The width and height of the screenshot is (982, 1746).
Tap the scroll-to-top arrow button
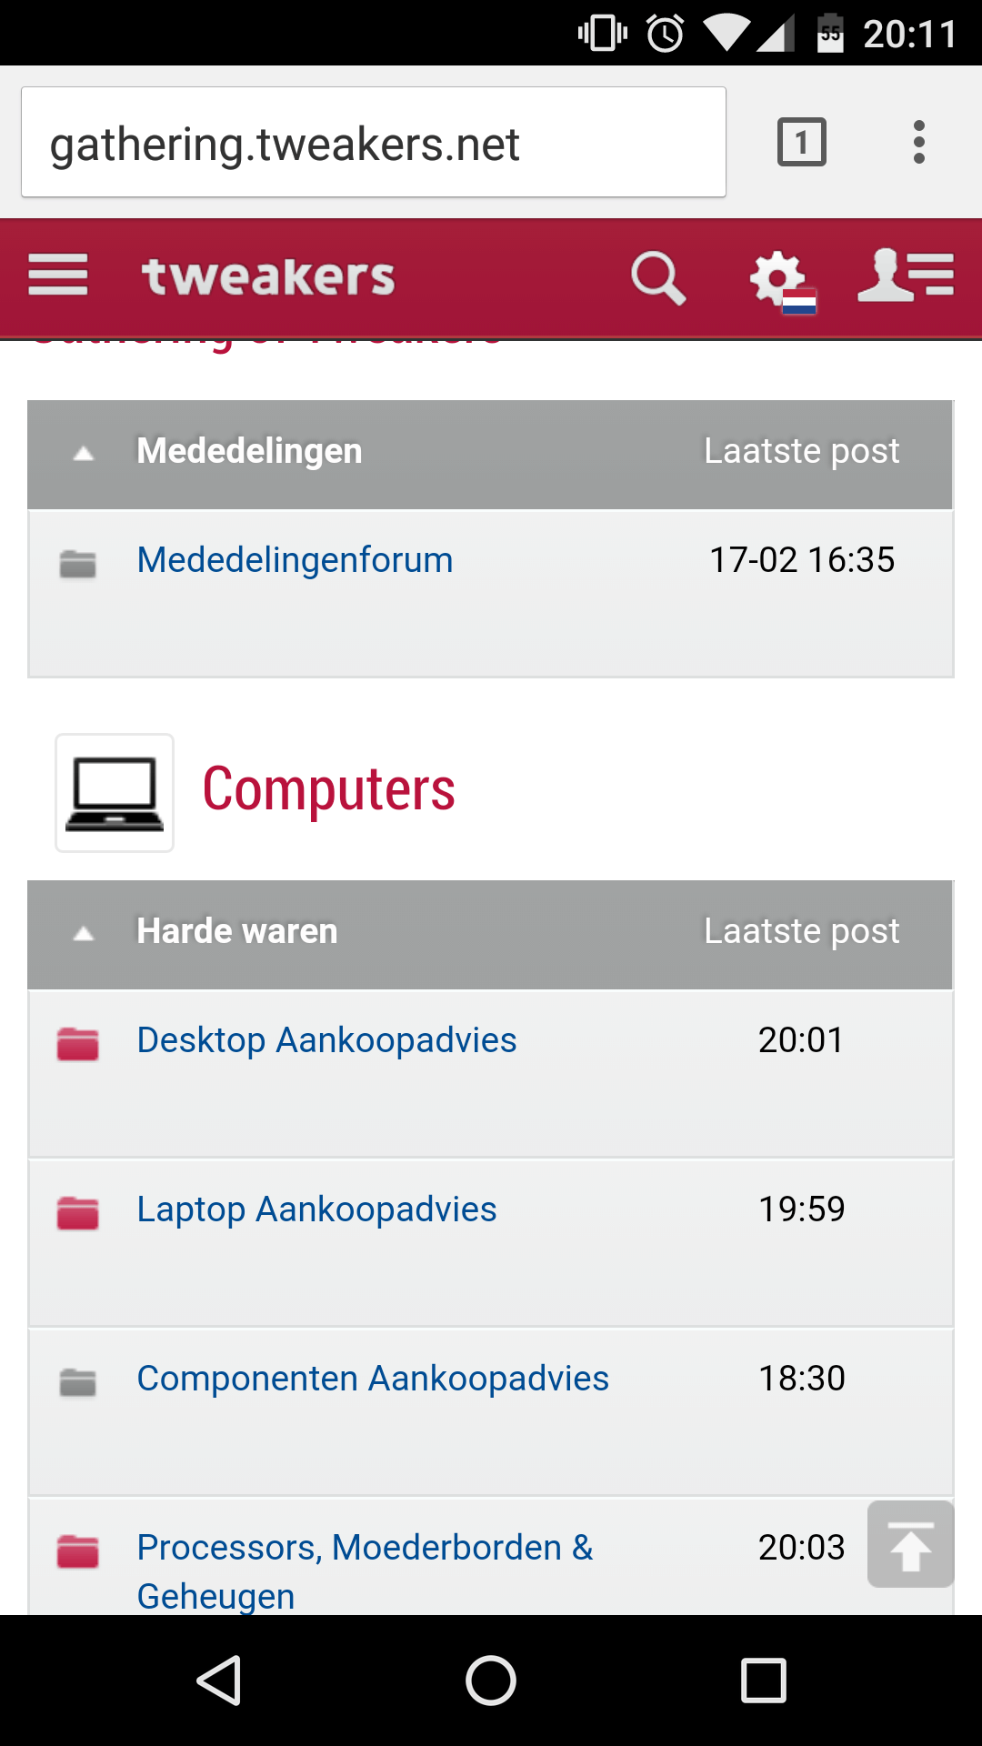(910, 1544)
